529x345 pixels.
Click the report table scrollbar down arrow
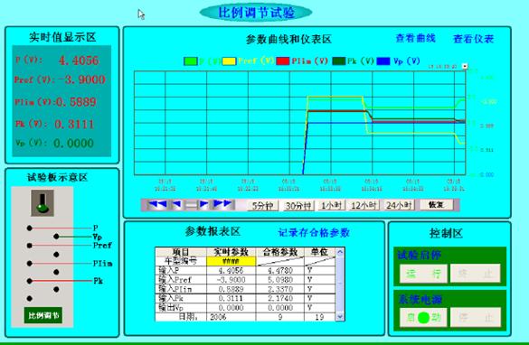(340, 316)
